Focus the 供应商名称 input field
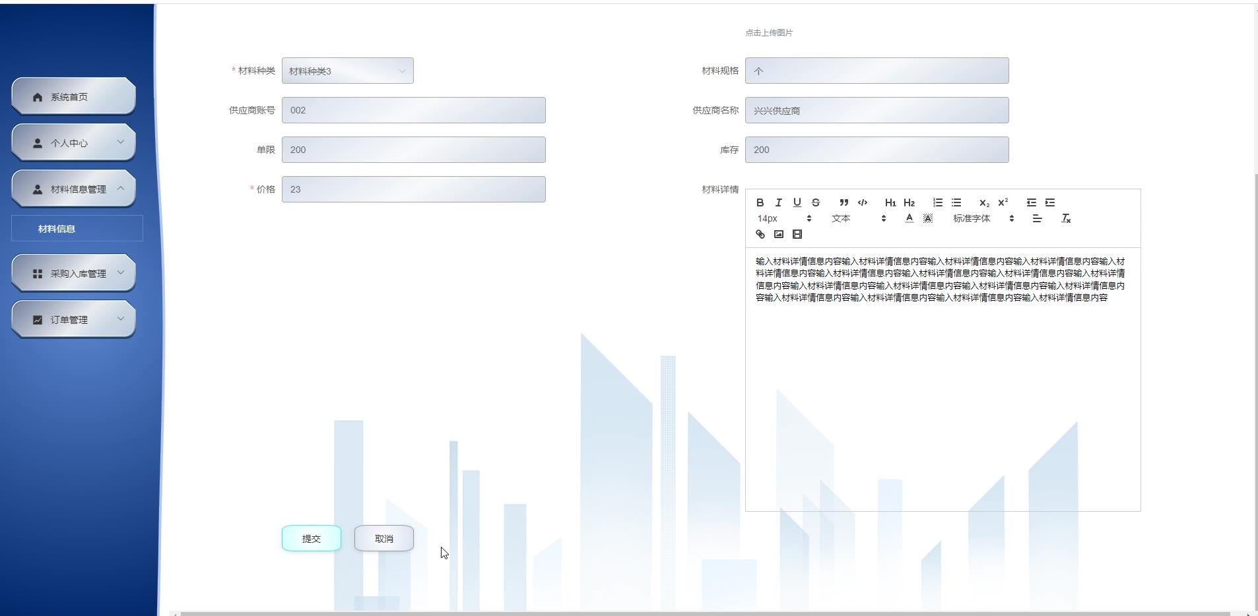The height and width of the screenshot is (616, 1258). [877, 110]
